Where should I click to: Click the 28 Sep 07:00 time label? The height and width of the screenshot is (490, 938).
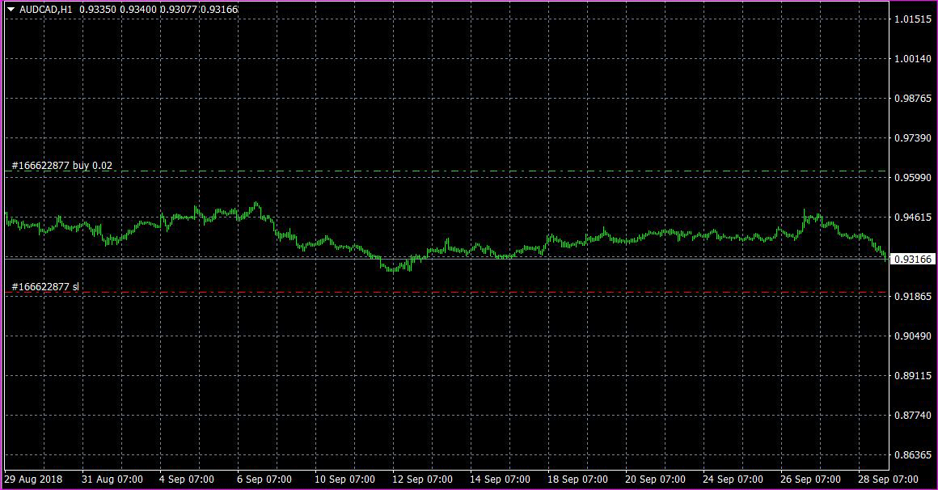tap(889, 479)
